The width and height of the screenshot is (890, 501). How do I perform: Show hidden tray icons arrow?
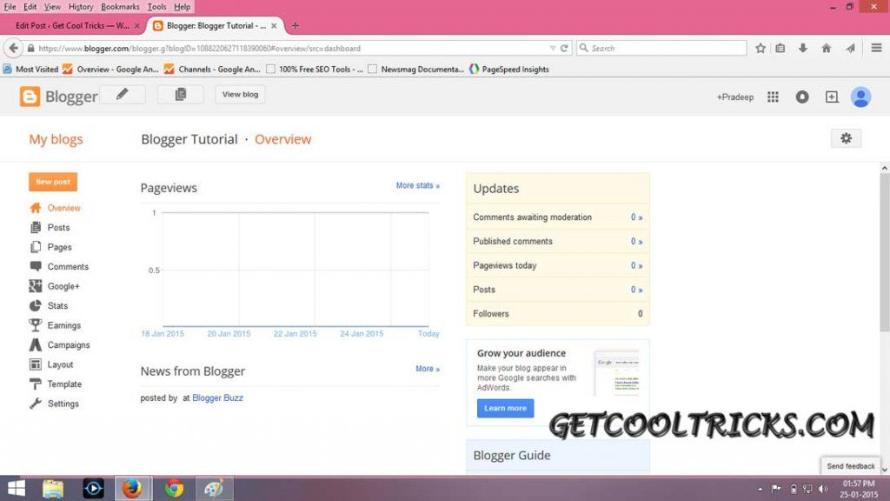760,489
